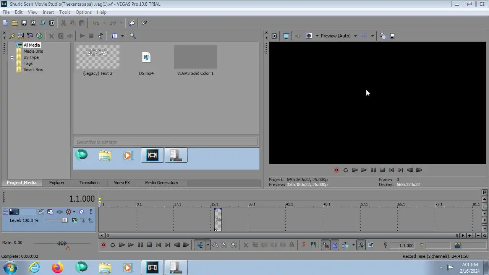Open the media Views dropdown arrow
This screenshot has height=275, width=489.
pos(122,36)
